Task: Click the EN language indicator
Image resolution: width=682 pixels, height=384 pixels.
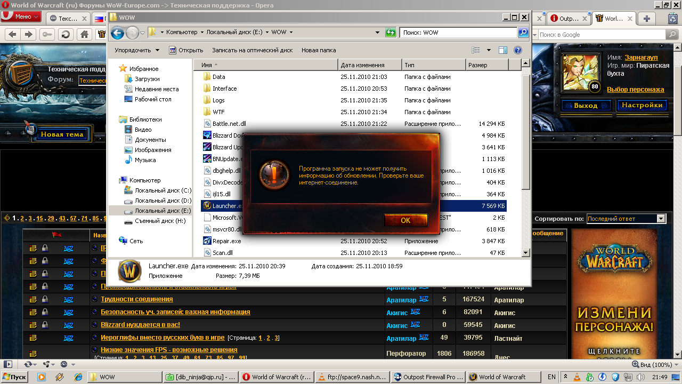Action: point(551,377)
